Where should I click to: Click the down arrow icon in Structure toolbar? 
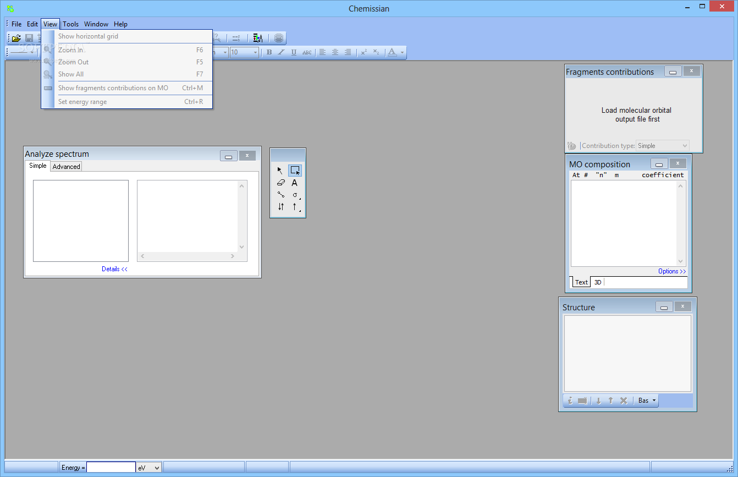598,401
